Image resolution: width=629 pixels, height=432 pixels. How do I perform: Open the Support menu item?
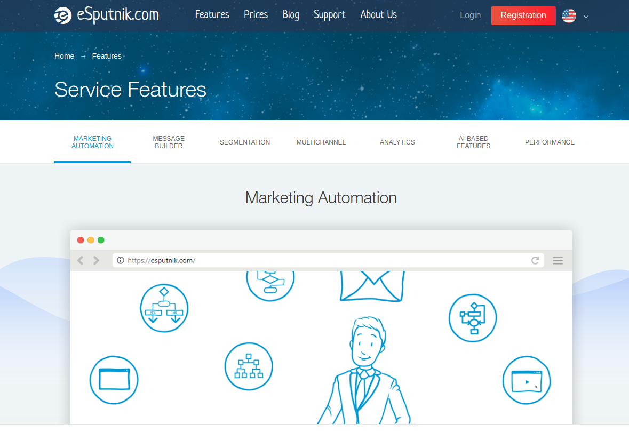point(329,15)
